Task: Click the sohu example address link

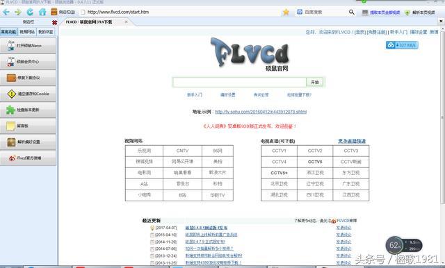Action: [x=261, y=112]
